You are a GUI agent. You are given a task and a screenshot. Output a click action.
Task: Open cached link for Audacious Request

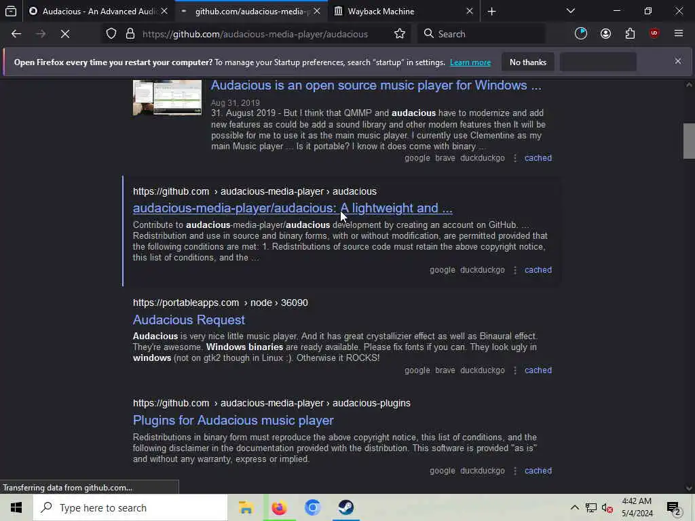click(x=538, y=370)
